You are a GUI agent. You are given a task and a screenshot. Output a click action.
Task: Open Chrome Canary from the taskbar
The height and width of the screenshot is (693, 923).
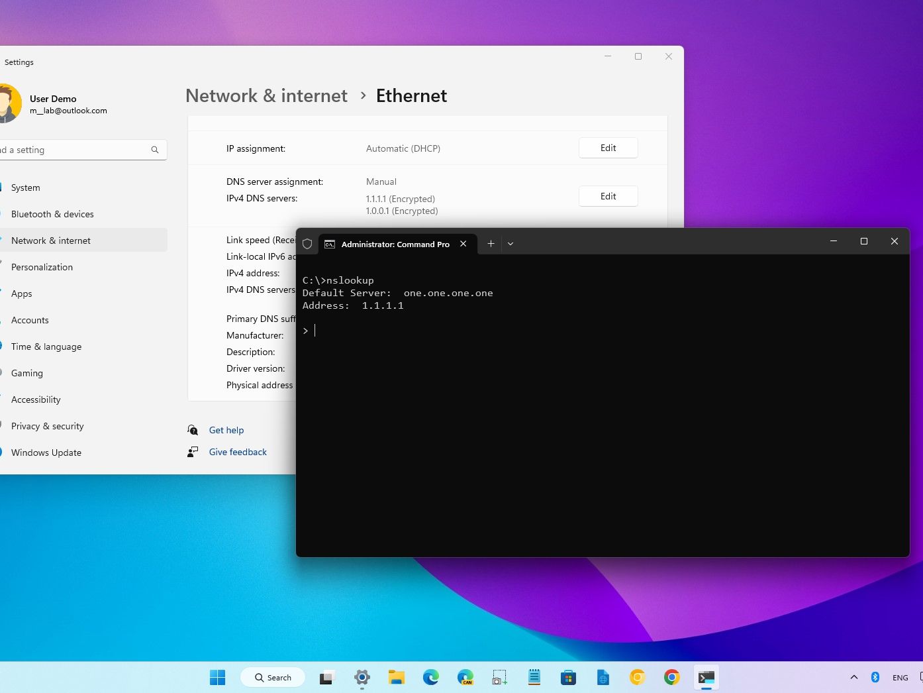637,677
